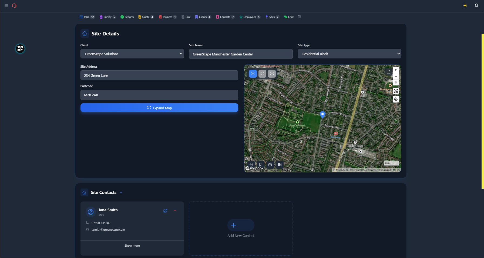The height and width of the screenshot is (258, 484).
Task: Open the Quote tab
Action: pyautogui.click(x=146, y=17)
